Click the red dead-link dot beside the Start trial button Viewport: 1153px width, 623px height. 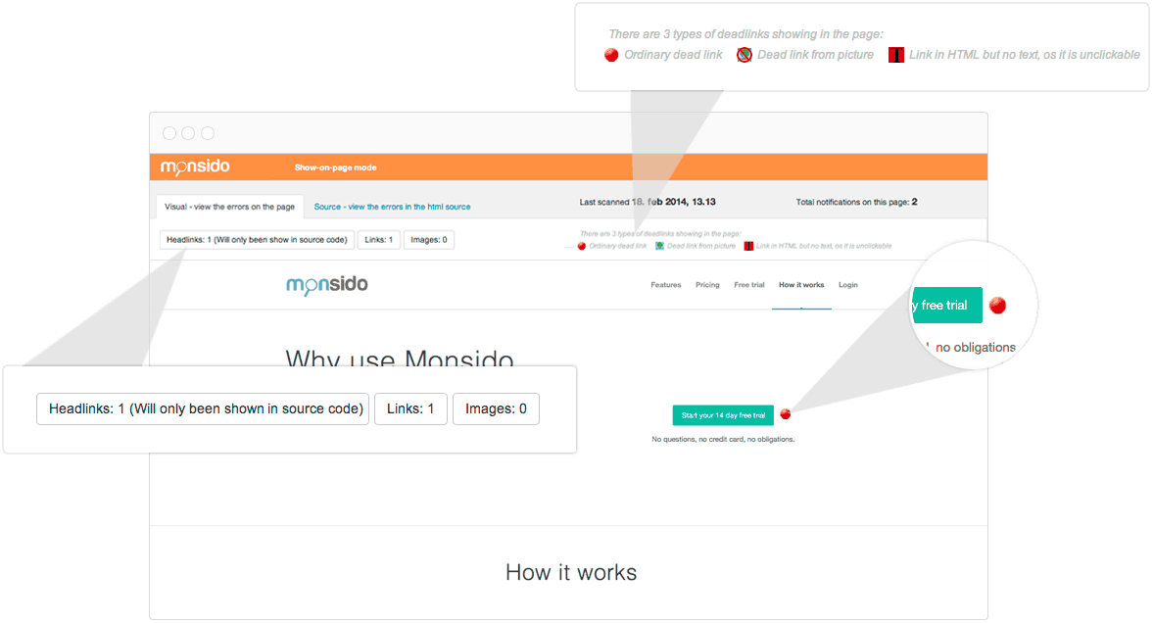(x=786, y=414)
